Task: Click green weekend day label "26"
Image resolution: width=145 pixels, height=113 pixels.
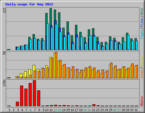Action: tap(115, 110)
